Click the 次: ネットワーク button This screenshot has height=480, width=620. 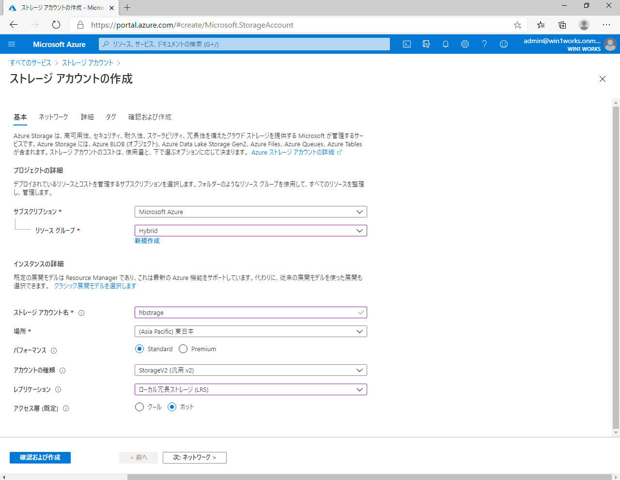pos(195,457)
